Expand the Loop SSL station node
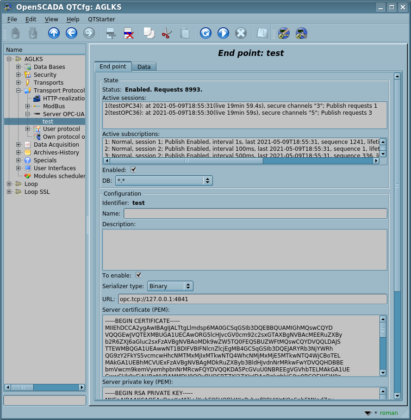This screenshot has width=411, height=420. coord(9,192)
